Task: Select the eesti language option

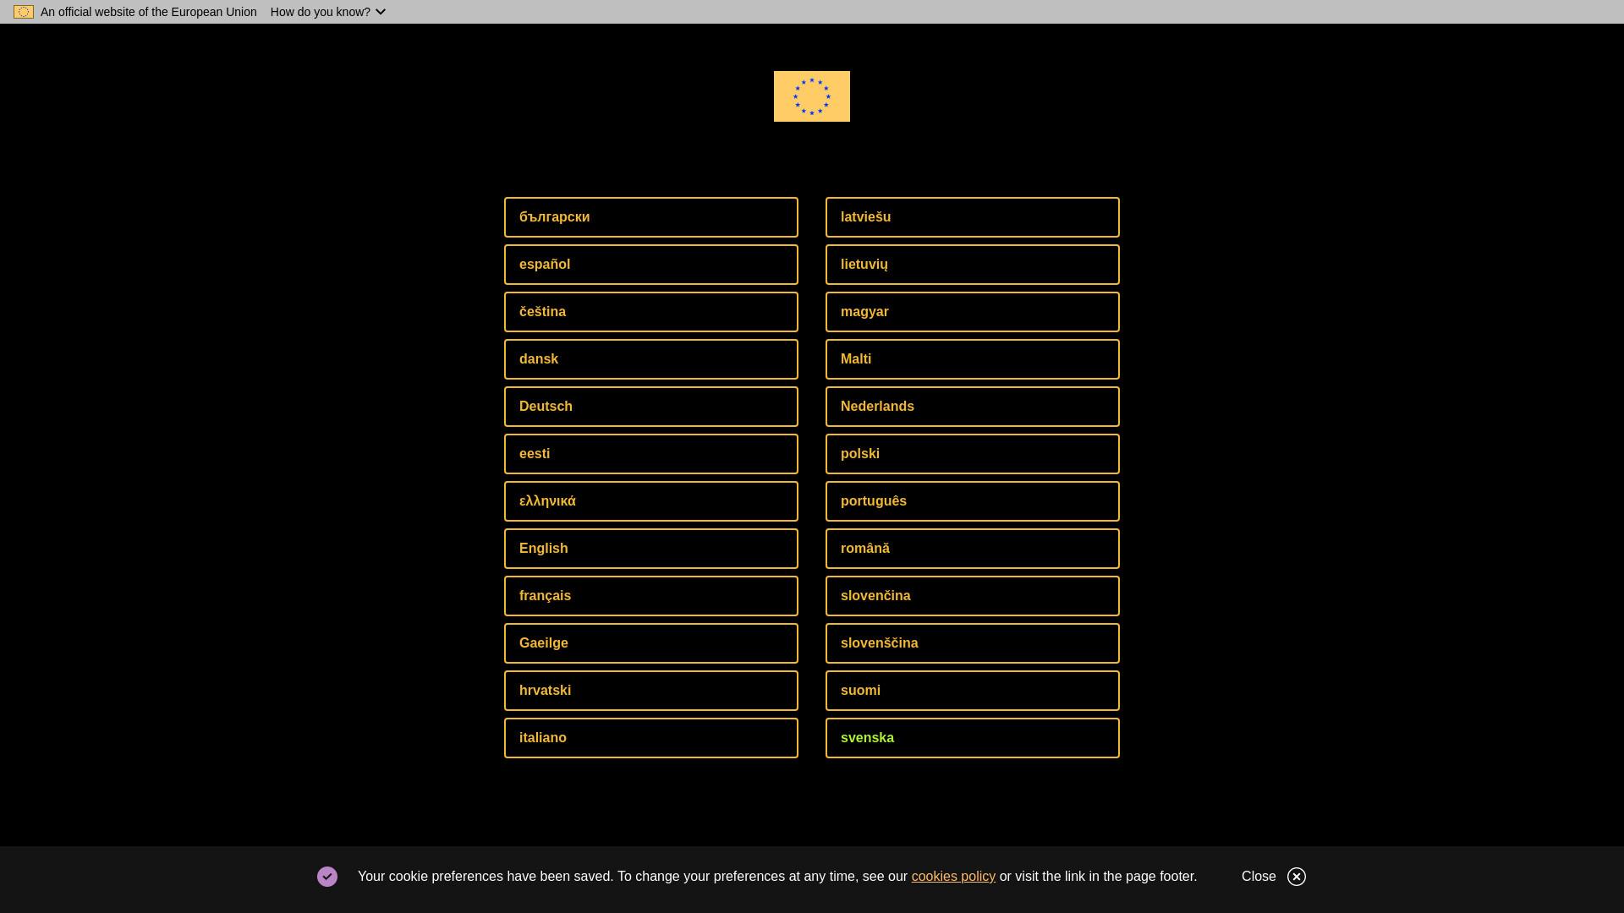Action: pos(651,454)
